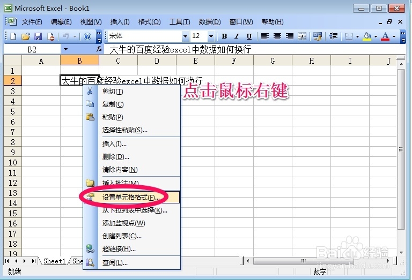Apply the Fill Color paint bucket

click(x=367, y=36)
